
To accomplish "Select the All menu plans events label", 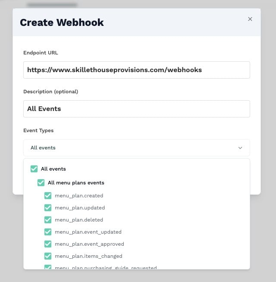I will (76, 183).
